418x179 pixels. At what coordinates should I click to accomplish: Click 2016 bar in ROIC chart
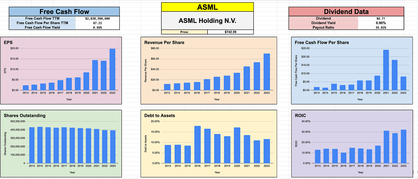tap(343, 158)
